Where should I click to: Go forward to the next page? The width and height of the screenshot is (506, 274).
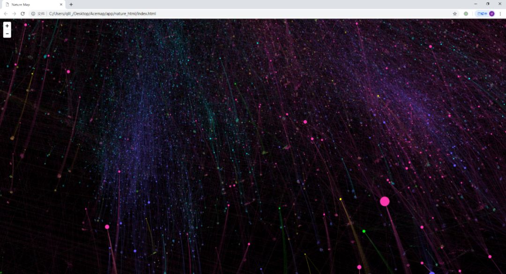14,14
